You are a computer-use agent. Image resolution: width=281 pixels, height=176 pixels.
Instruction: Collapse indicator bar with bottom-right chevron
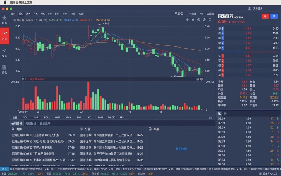tap(210, 118)
